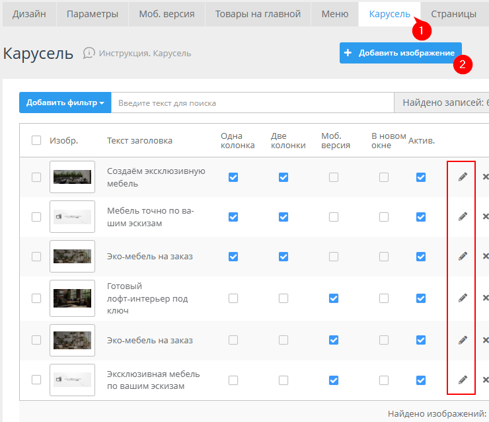Open thumbnail of 'Эксклюзивная мебель по вашим эскизам'

72,380
